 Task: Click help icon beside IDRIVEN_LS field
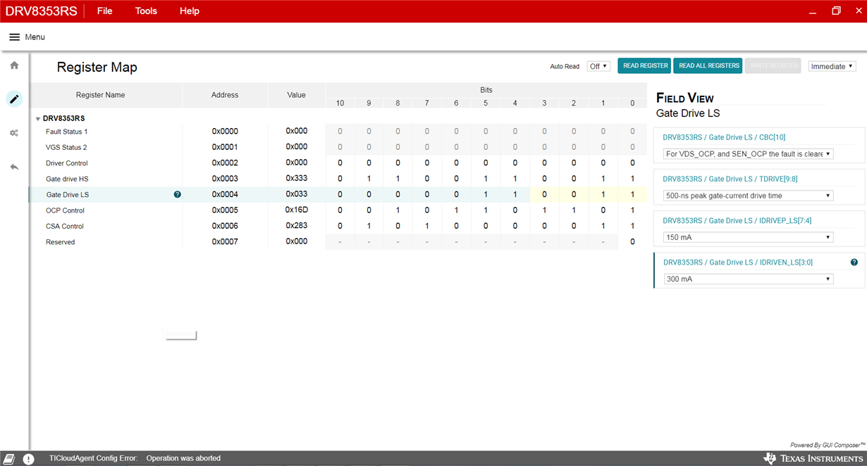click(854, 262)
